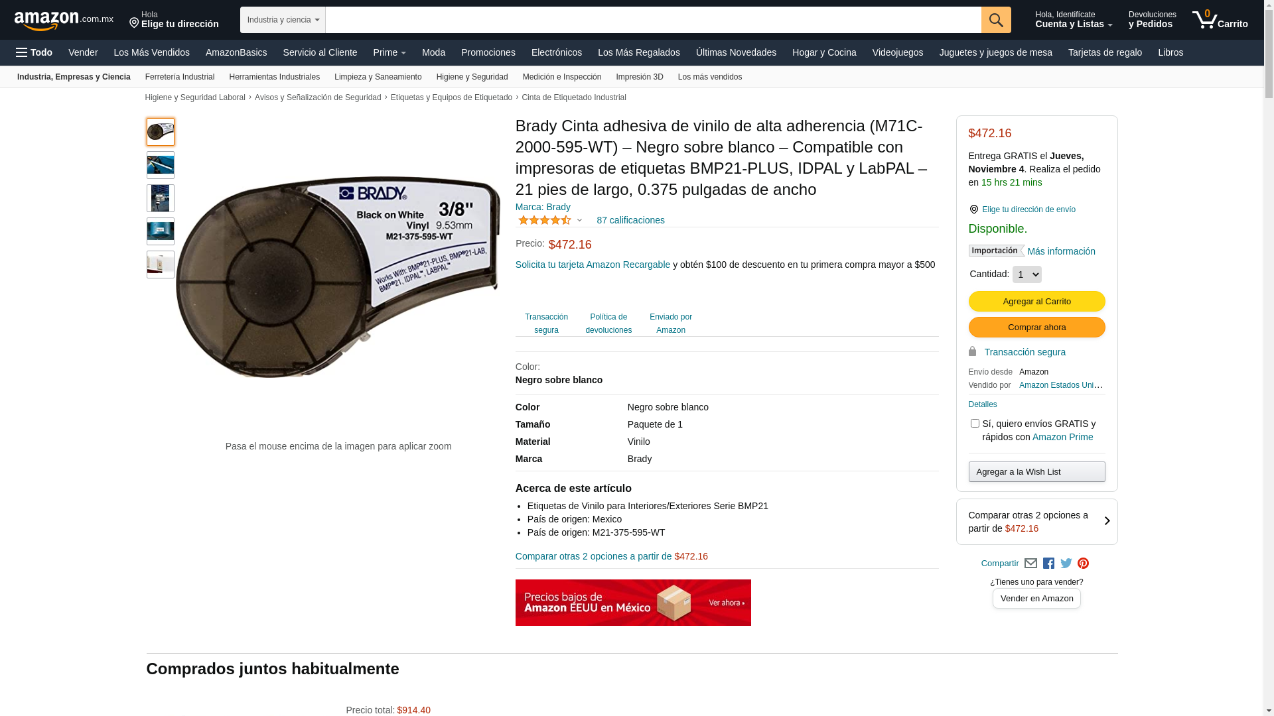The image size is (1274, 716).
Task: Select the second product thumbnail image
Action: (161, 165)
